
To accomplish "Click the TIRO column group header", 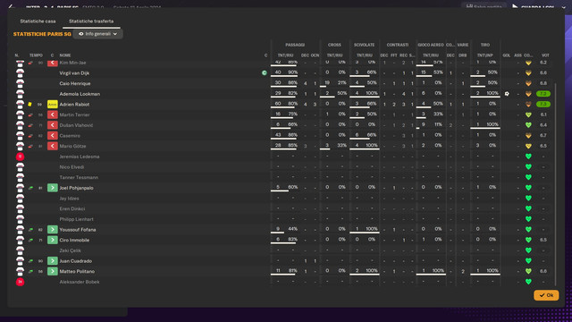I will point(485,45).
